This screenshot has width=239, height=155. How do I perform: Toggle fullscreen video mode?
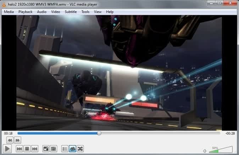coord(46,149)
